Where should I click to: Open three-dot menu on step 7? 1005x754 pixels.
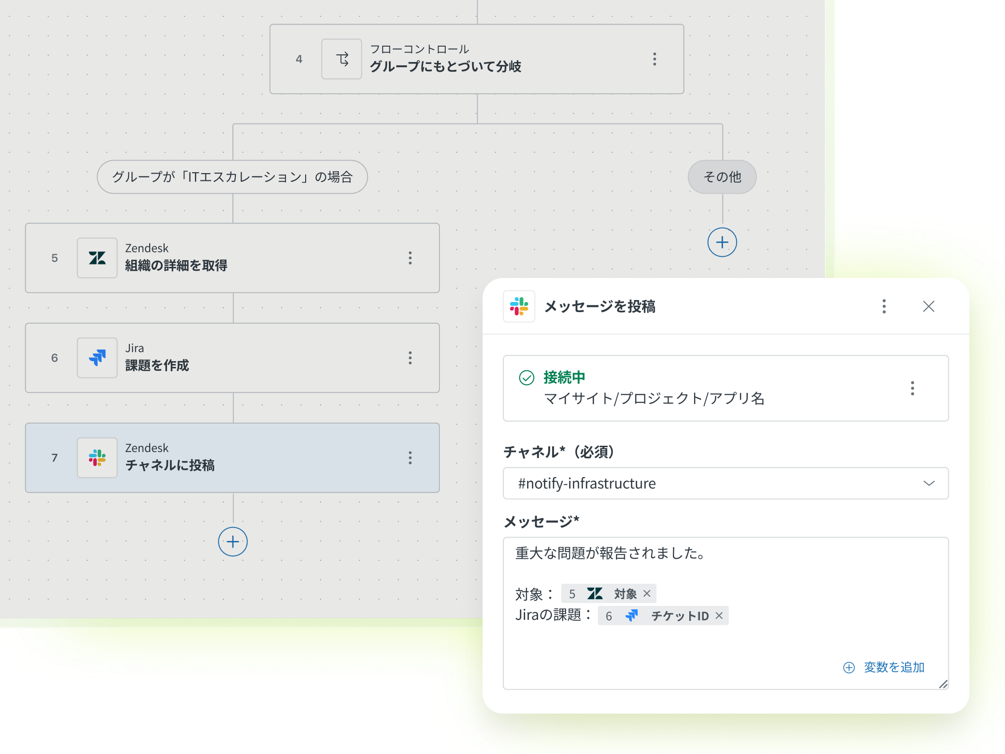410,458
